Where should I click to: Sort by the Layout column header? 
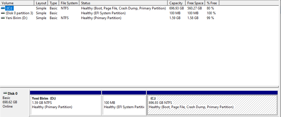click(41, 3)
